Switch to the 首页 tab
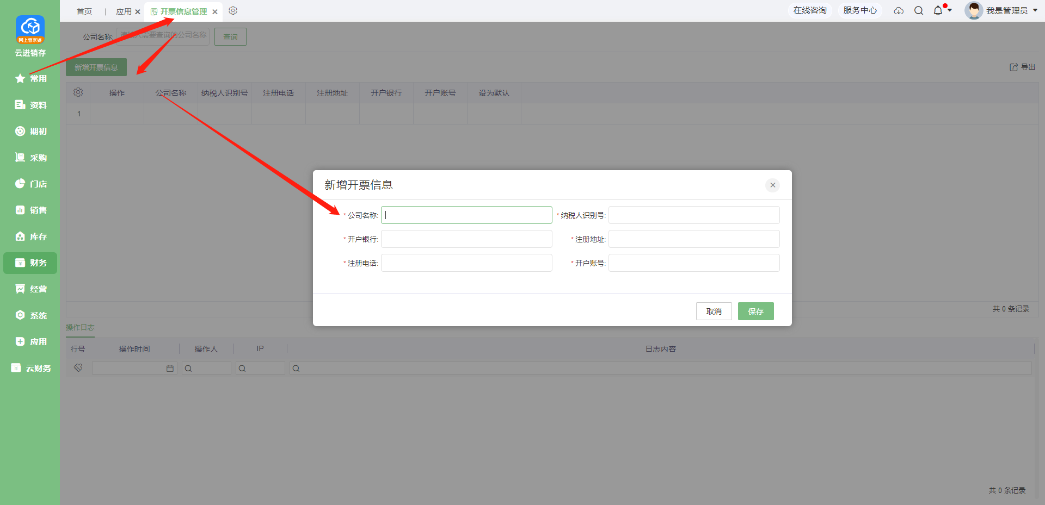The image size is (1045, 505). [84, 11]
